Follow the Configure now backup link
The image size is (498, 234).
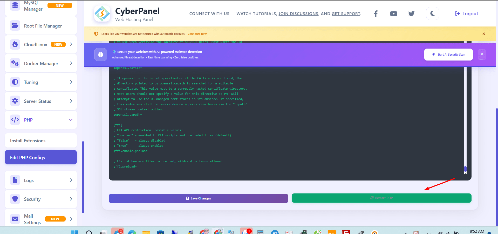click(197, 34)
